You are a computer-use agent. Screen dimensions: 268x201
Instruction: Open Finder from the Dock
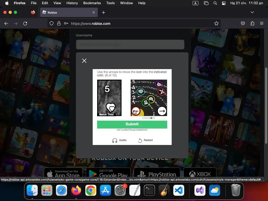click(x=32, y=190)
